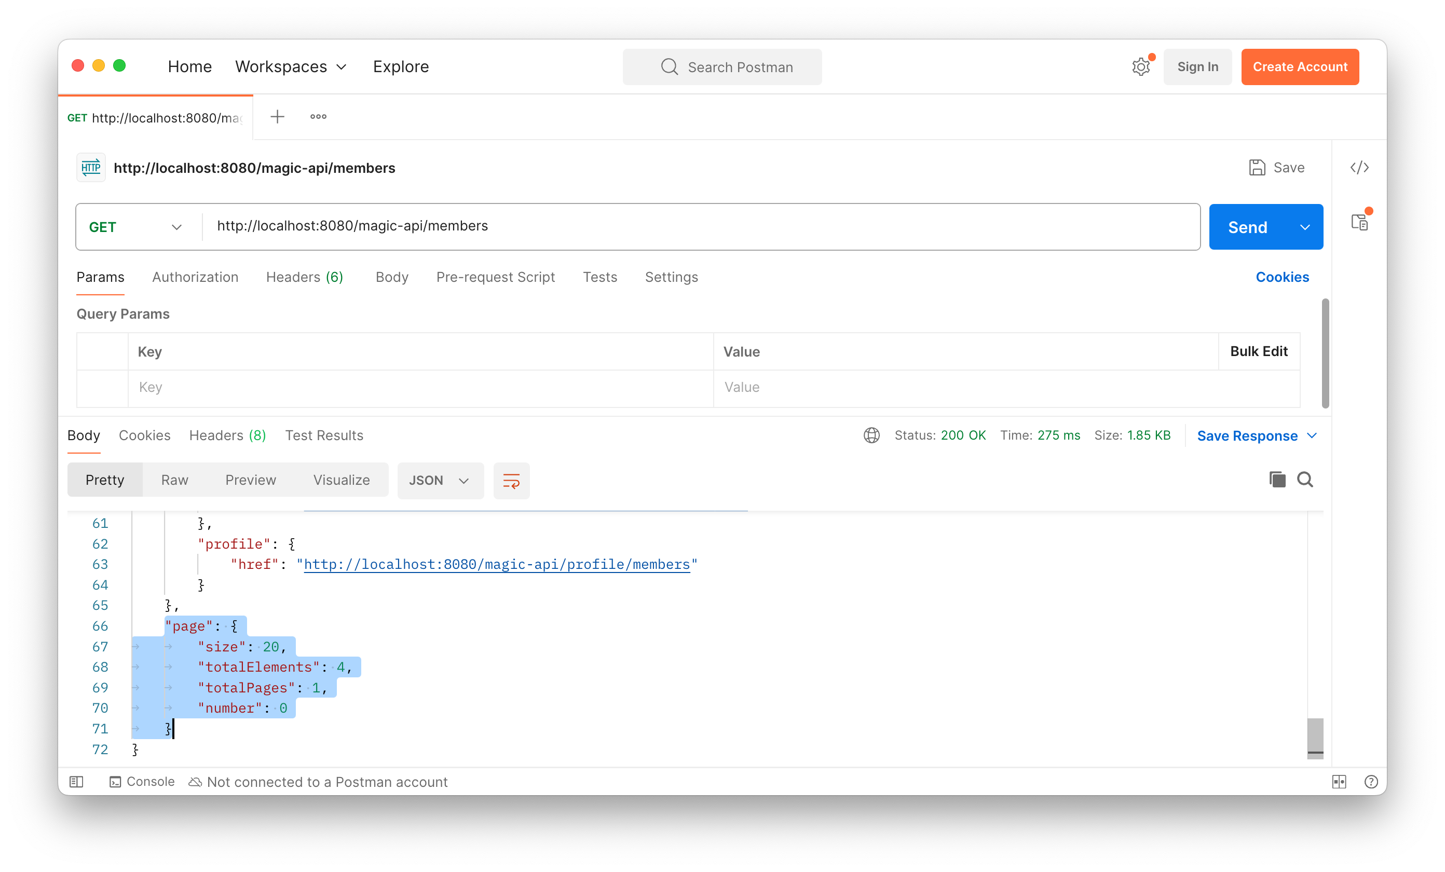The width and height of the screenshot is (1445, 872).
Task: Click the Query Params Key input field
Action: coord(420,388)
